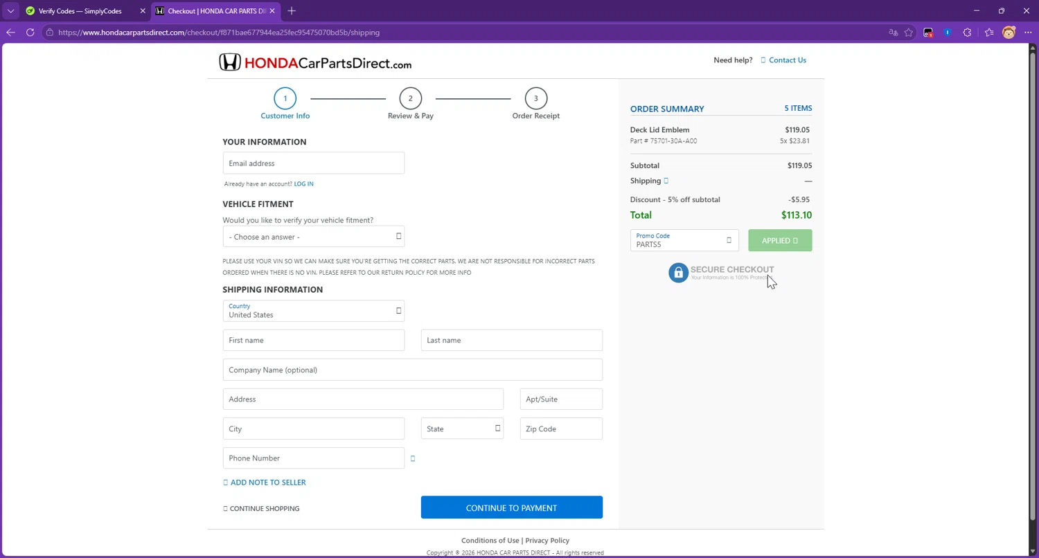1039x558 pixels.
Task: Open the vehicle fitment answer dropdown
Action: click(x=314, y=237)
